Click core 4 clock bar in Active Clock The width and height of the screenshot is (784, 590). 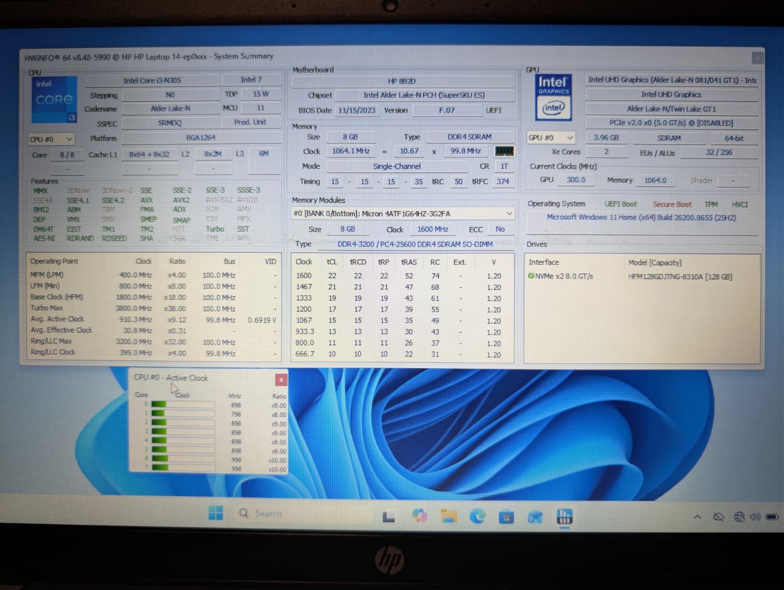click(183, 441)
